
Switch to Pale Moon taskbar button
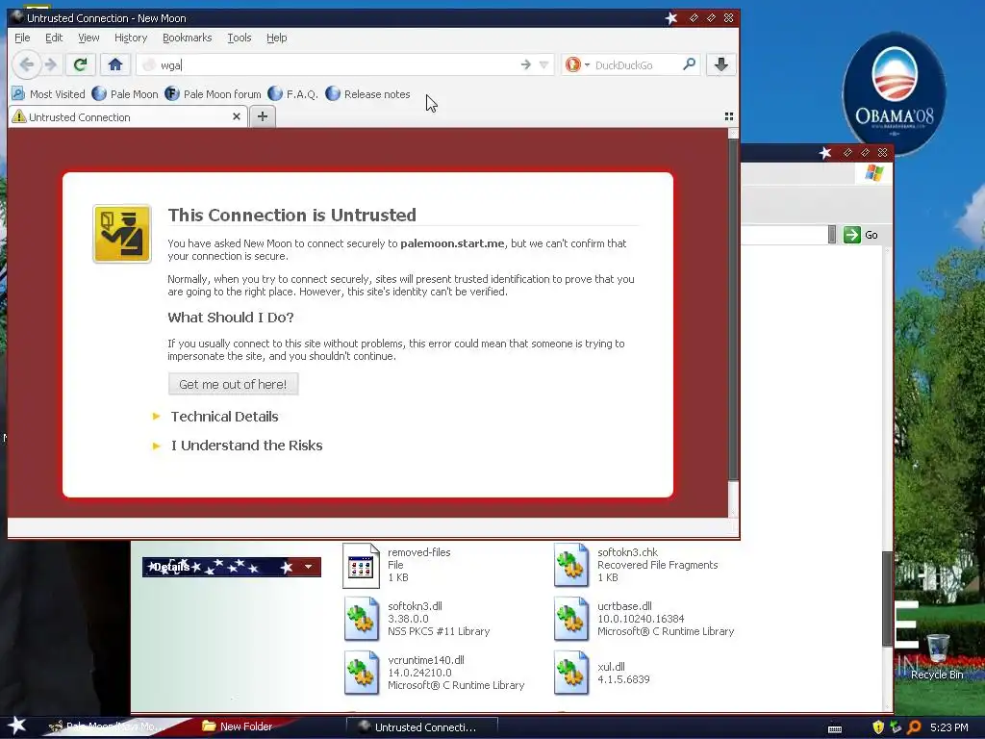point(107,726)
